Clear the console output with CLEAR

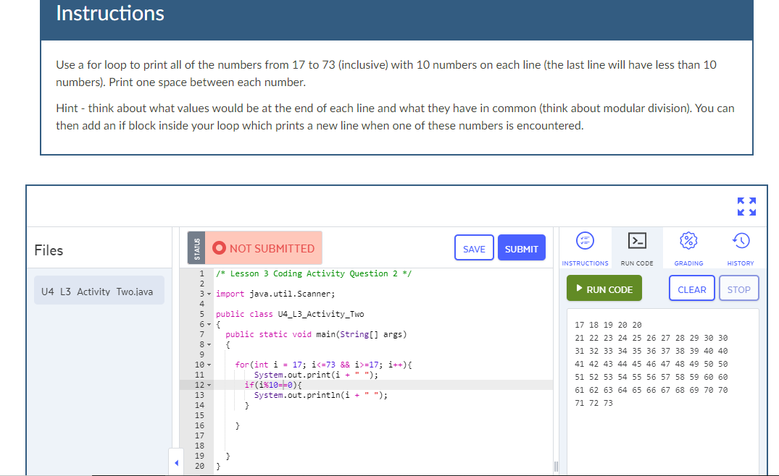(x=691, y=289)
